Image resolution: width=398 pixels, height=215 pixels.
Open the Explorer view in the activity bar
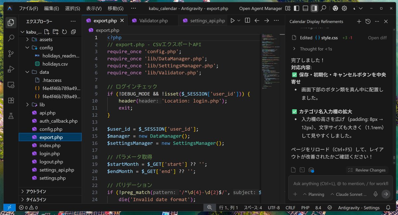11,22
